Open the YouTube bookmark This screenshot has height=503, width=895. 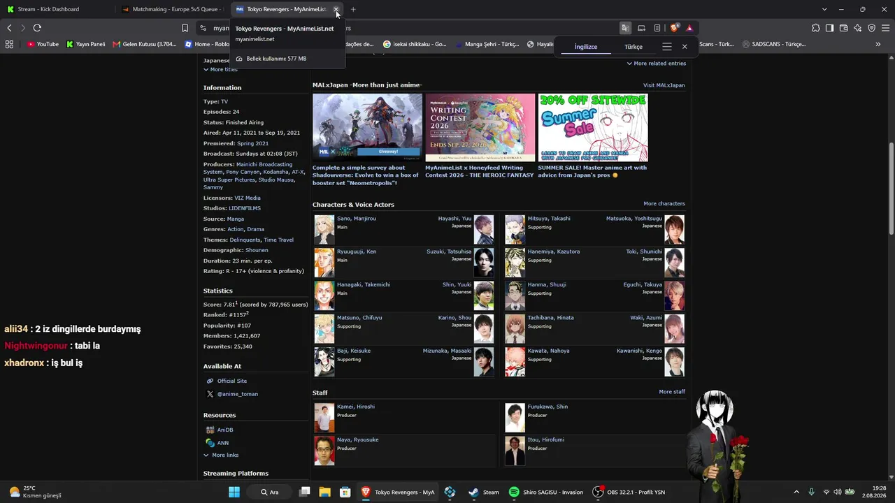pos(43,44)
